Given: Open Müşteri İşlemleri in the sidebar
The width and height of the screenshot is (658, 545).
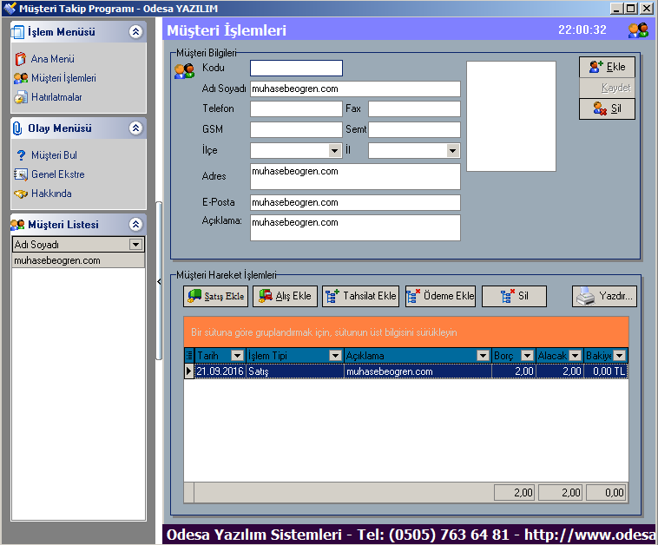Looking at the screenshot, I should tap(63, 78).
